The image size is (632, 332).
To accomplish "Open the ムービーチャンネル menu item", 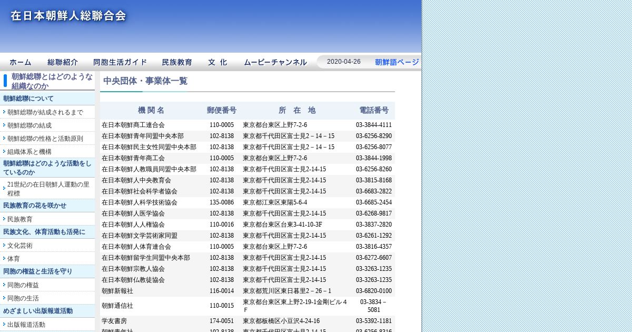I will click(275, 62).
